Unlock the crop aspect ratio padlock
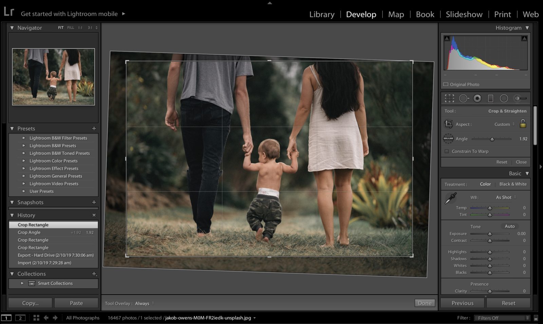543x324 pixels. point(523,124)
